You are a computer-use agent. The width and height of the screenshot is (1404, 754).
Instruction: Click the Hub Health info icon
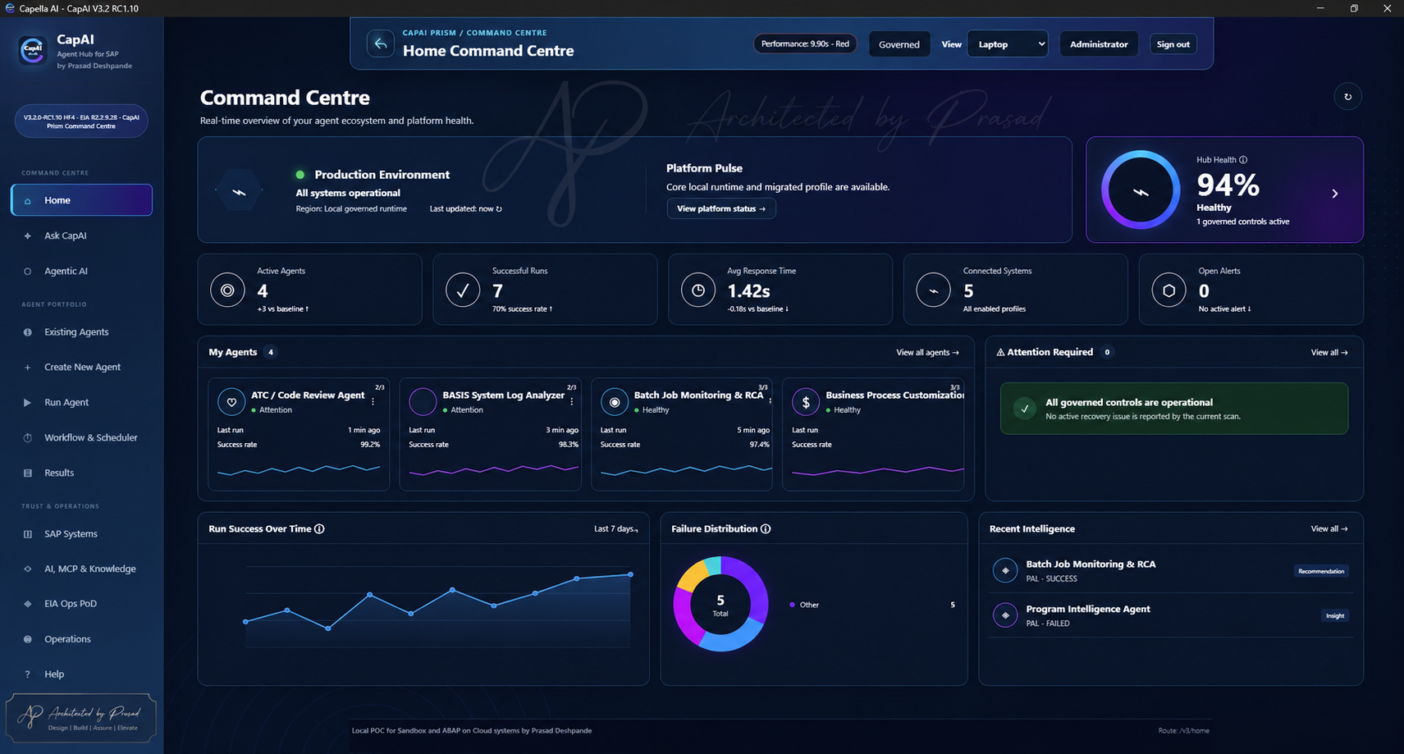click(1243, 160)
